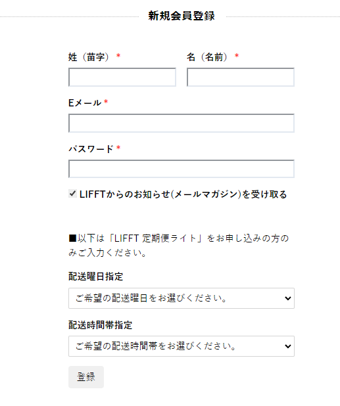Image resolution: width=340 pixels, height=406 pixels.
Task: Click the 姓（苗字） field label
Action: [x=89, y=57]
